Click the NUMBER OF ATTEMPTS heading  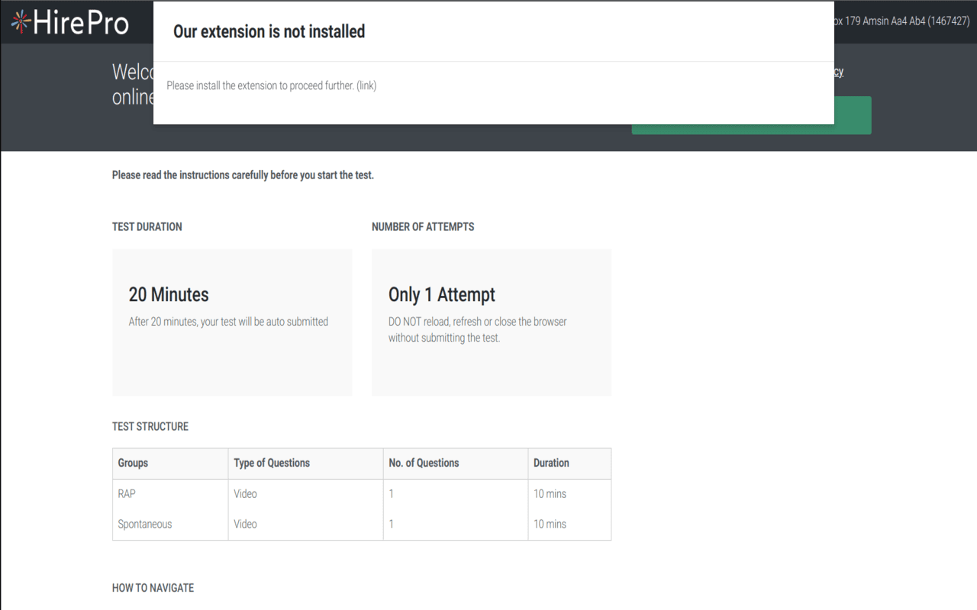[x=423, y=226]
